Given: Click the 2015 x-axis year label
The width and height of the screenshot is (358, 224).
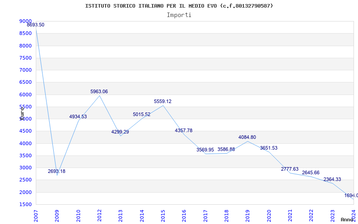Looking at the screenshot, I should (163, 215).
